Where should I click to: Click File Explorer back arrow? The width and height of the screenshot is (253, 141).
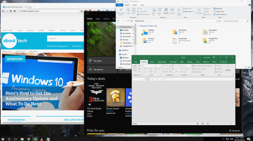[118, 21]
